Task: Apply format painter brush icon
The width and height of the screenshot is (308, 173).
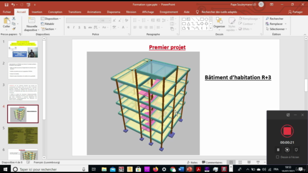Action: click(14, 29)
